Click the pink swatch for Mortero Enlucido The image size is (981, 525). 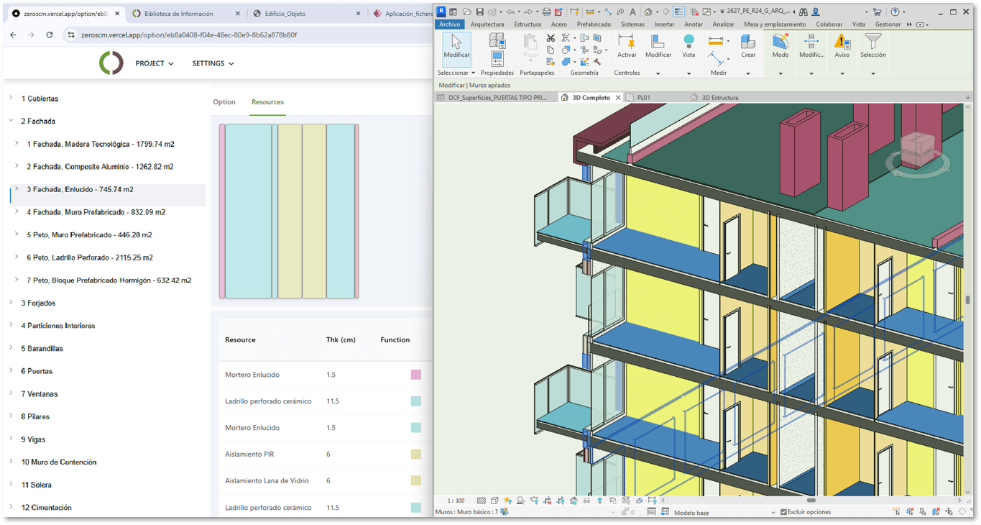tap(415, 374)
